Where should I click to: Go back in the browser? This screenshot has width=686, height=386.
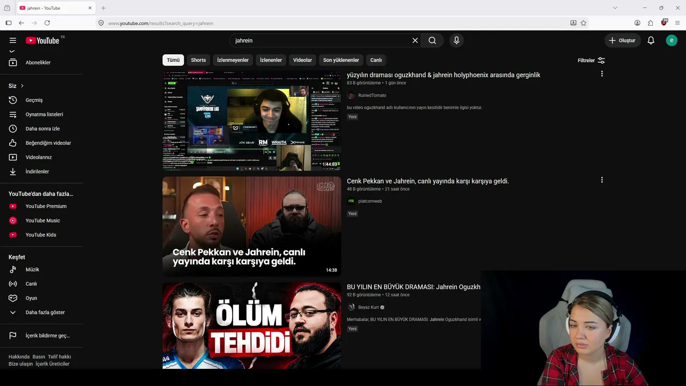[x=21, y=23]
